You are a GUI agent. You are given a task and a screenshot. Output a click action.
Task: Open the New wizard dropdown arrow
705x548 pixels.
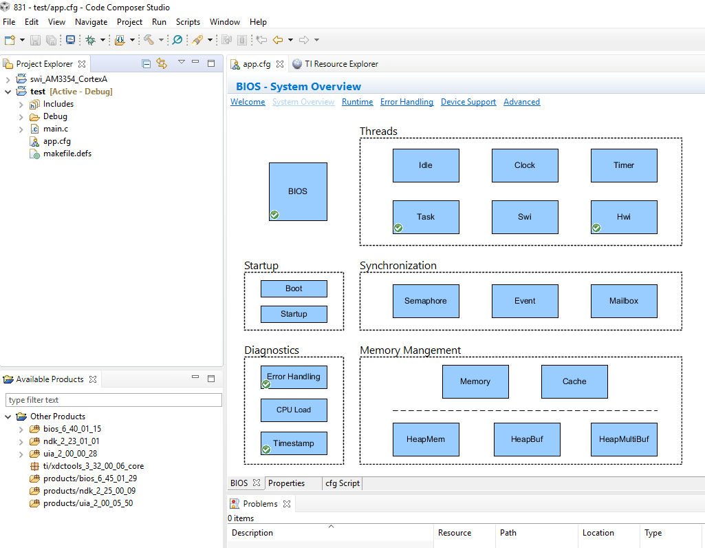[x=22, y=40]
